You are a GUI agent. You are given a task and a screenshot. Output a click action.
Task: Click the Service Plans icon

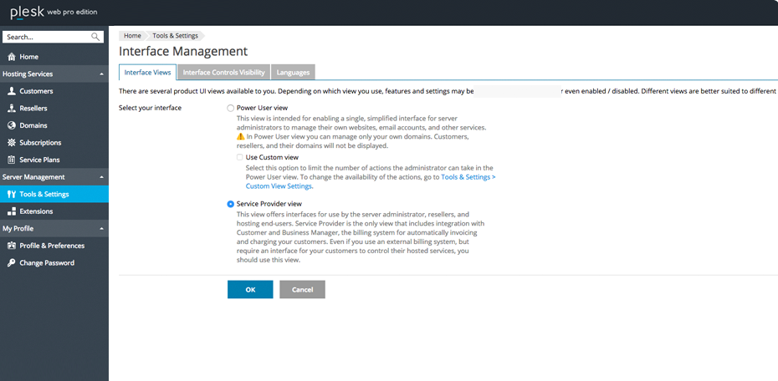click(11, 160)
